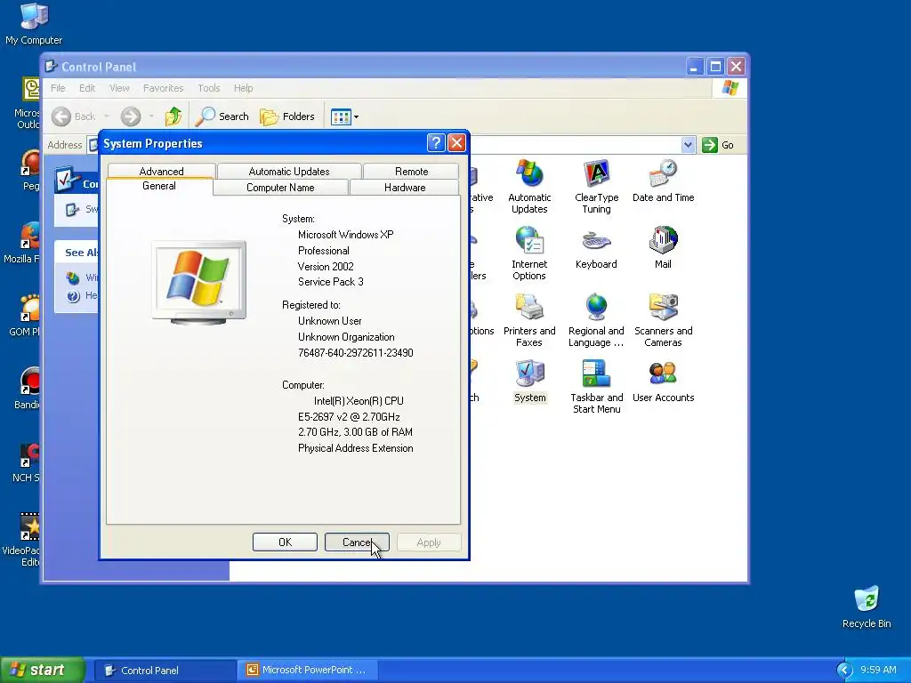Screen dimensions: 911x683
Task: Open Regional and Language options icon
Action: point(596,319)
